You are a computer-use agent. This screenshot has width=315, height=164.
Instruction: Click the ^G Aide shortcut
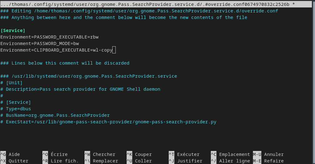[10, 154]
